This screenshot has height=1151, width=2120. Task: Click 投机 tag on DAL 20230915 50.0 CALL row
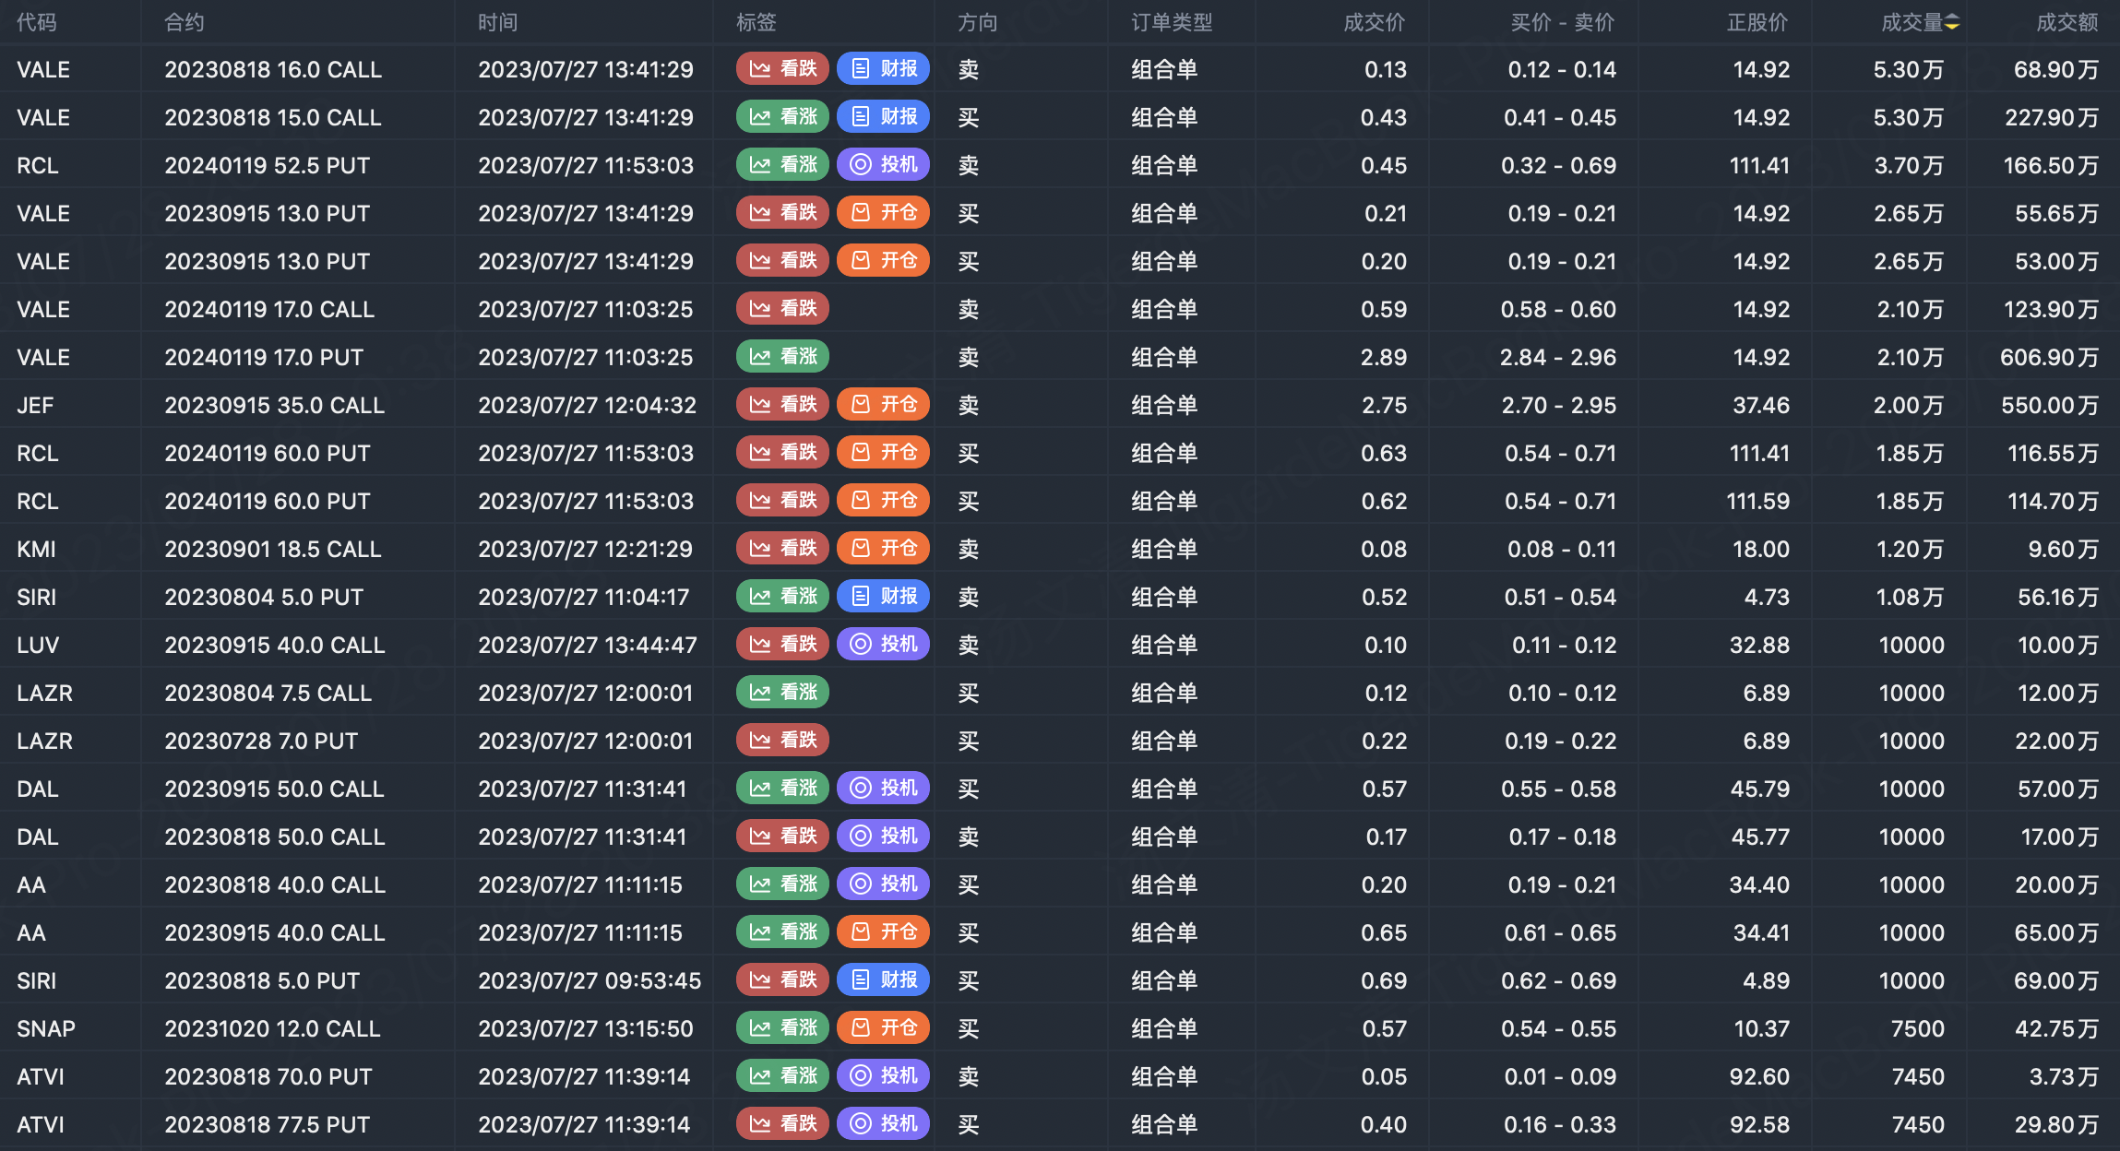click(x=883, y=789)
